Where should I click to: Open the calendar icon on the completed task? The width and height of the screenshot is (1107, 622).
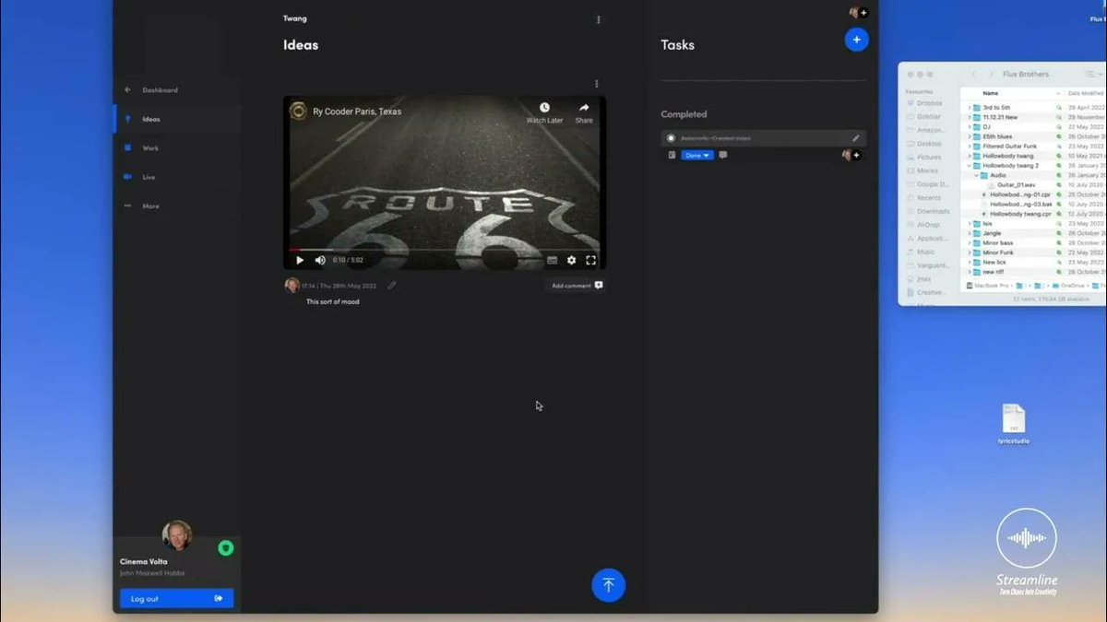[x=672, y=155]
